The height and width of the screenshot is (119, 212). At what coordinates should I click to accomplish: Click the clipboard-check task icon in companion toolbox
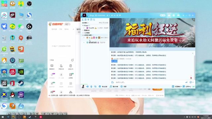click(x=71, y=66)
